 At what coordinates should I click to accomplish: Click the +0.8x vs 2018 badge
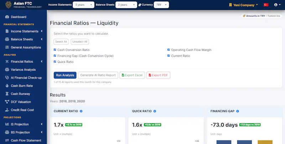pyautogui.click(x=152, y=124)
